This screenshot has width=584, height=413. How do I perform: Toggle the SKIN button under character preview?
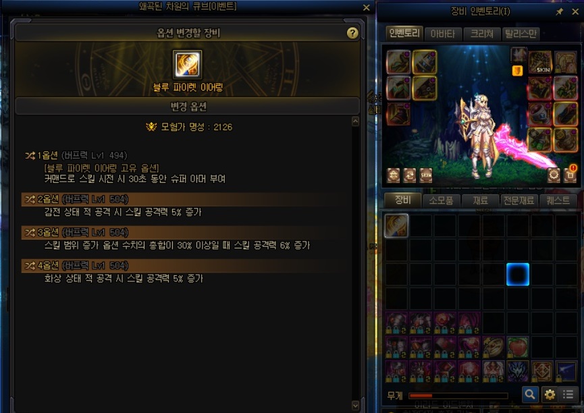[x=426, y=175]
